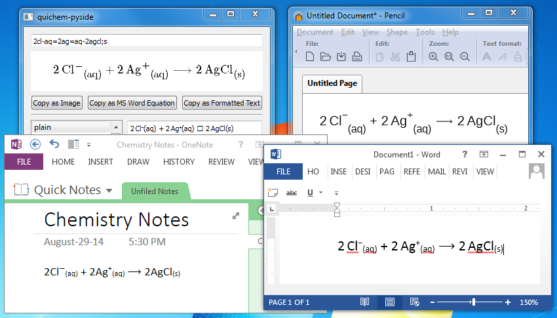
Task: Click the quichem formula input field
Action: (x=147, y=41)
